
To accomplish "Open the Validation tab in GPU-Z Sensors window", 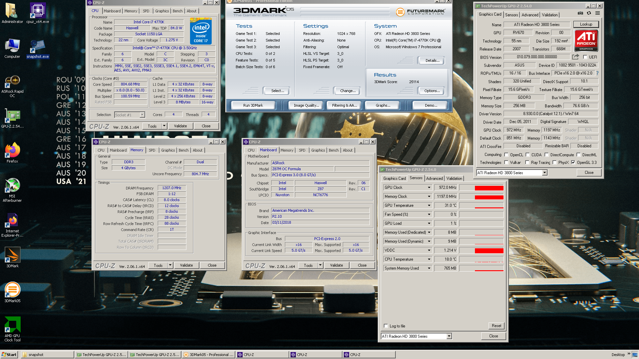I will 454,179.
